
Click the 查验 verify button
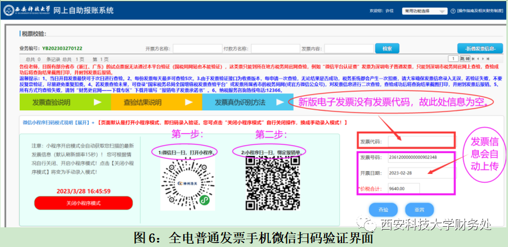click(x=383, y=210)
